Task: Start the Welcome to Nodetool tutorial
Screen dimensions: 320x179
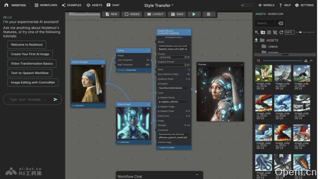Action: [27, 45]
